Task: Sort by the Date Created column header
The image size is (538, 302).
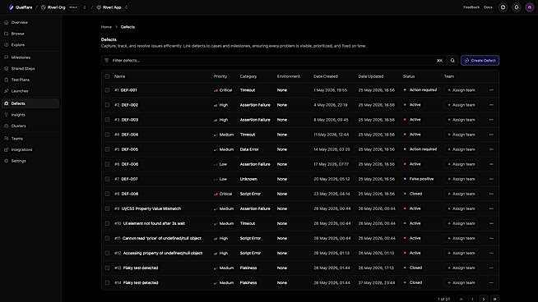Action: [x=326, y=76]
